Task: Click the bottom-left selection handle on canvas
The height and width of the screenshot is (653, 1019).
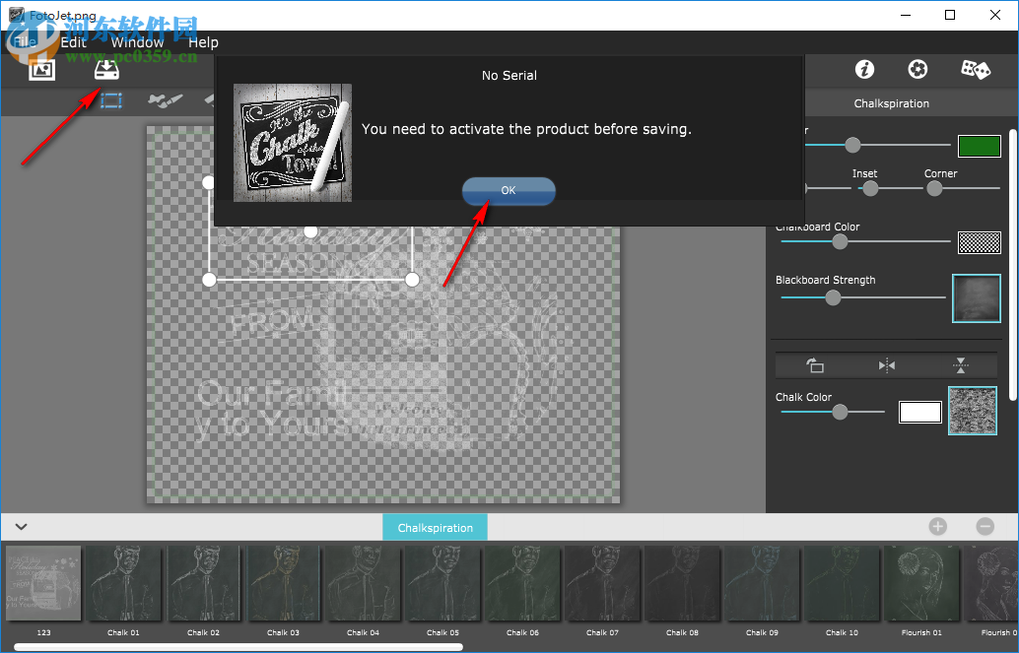Action: pos(209,280)
